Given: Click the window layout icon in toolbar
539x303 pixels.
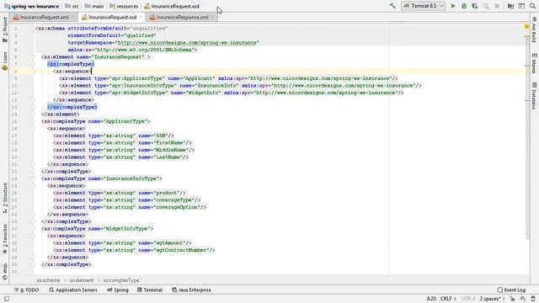Looking at the screenshot, I should [x=522, y=6].
